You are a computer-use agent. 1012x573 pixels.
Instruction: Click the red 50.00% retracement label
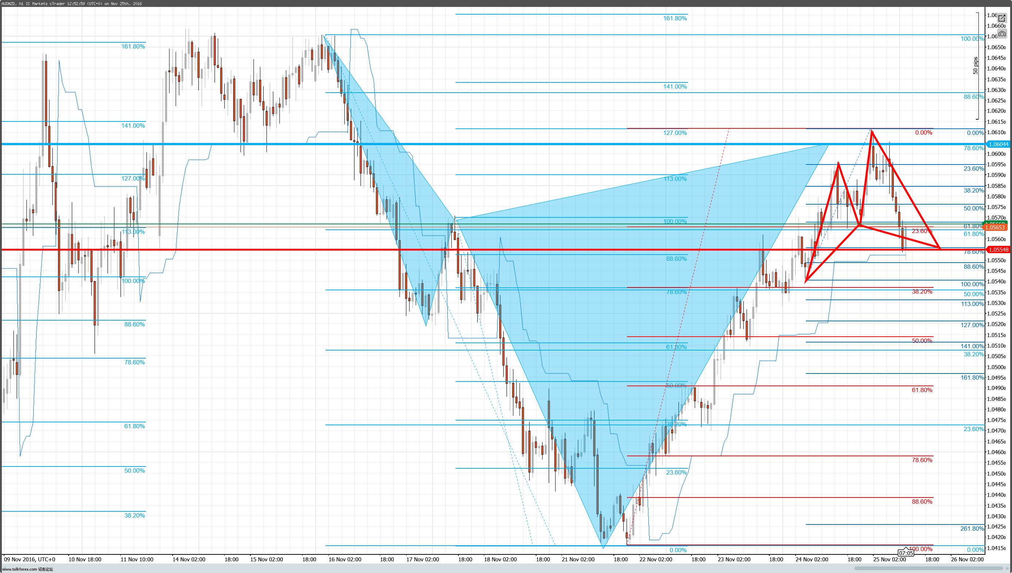pyautogui.click(x=922, y=341)
